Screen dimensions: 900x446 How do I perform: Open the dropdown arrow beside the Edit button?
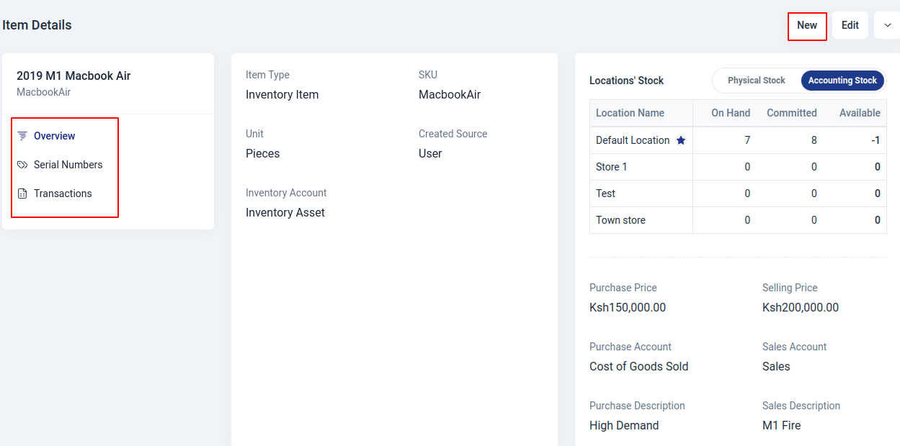pyautogui.click(x=886, y=25)
